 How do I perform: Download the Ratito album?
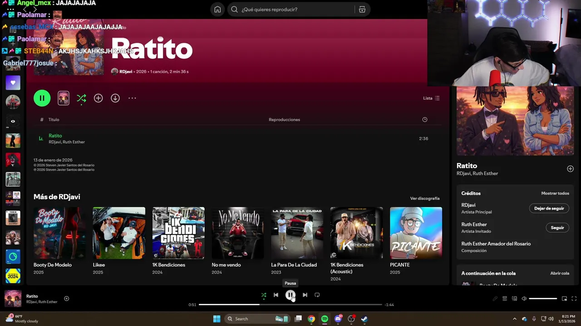tap(115, 98)
